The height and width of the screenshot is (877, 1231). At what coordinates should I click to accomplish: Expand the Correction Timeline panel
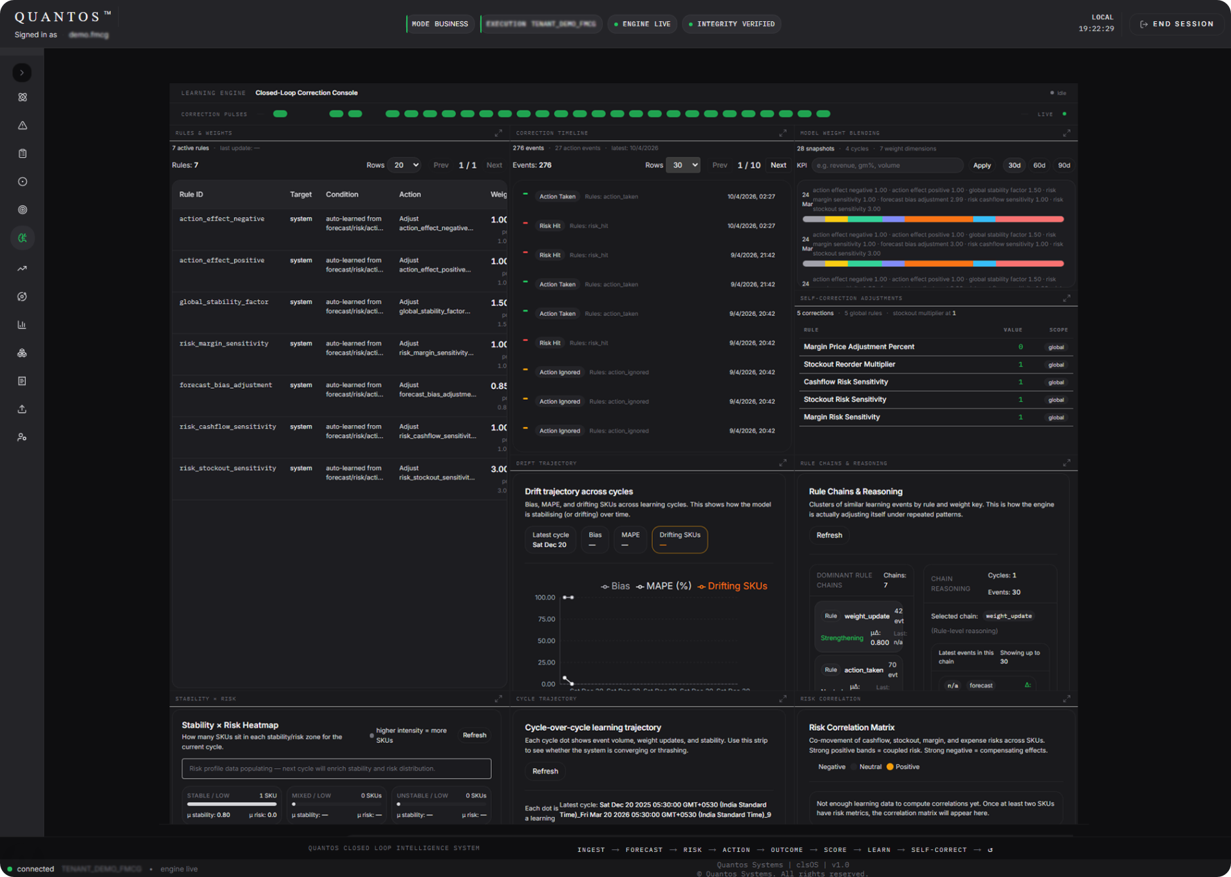783,133
